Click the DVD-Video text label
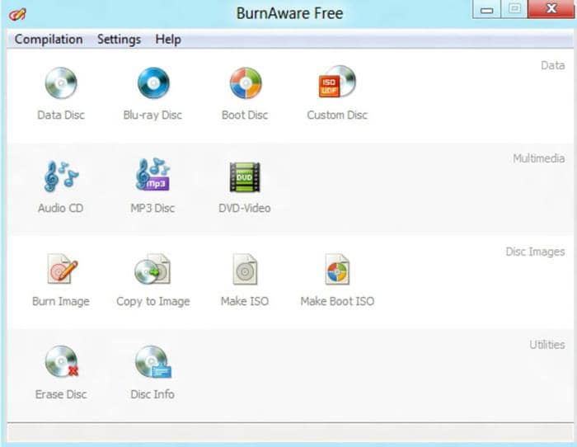Viewport: 577px width, 447px height. [x=245, y=208]
